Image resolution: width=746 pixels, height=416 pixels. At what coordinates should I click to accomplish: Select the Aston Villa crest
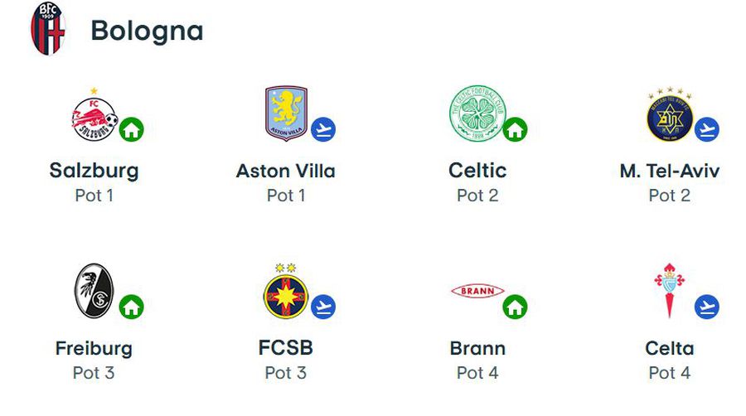coord(287,114)
